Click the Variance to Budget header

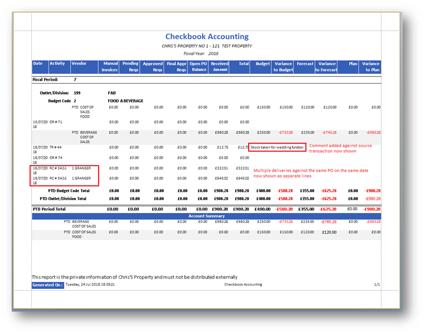click(x=283, y=67)
